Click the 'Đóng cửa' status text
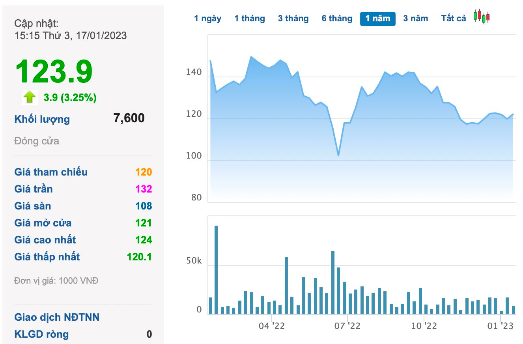Screen dimensions: 523x344 tap(37, 141)
